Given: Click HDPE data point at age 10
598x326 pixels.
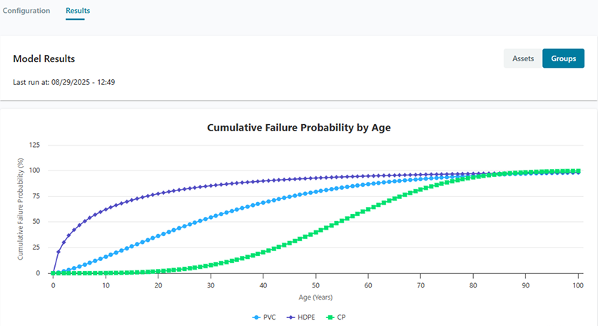Looking at the screenshot, I should point(106,210).
